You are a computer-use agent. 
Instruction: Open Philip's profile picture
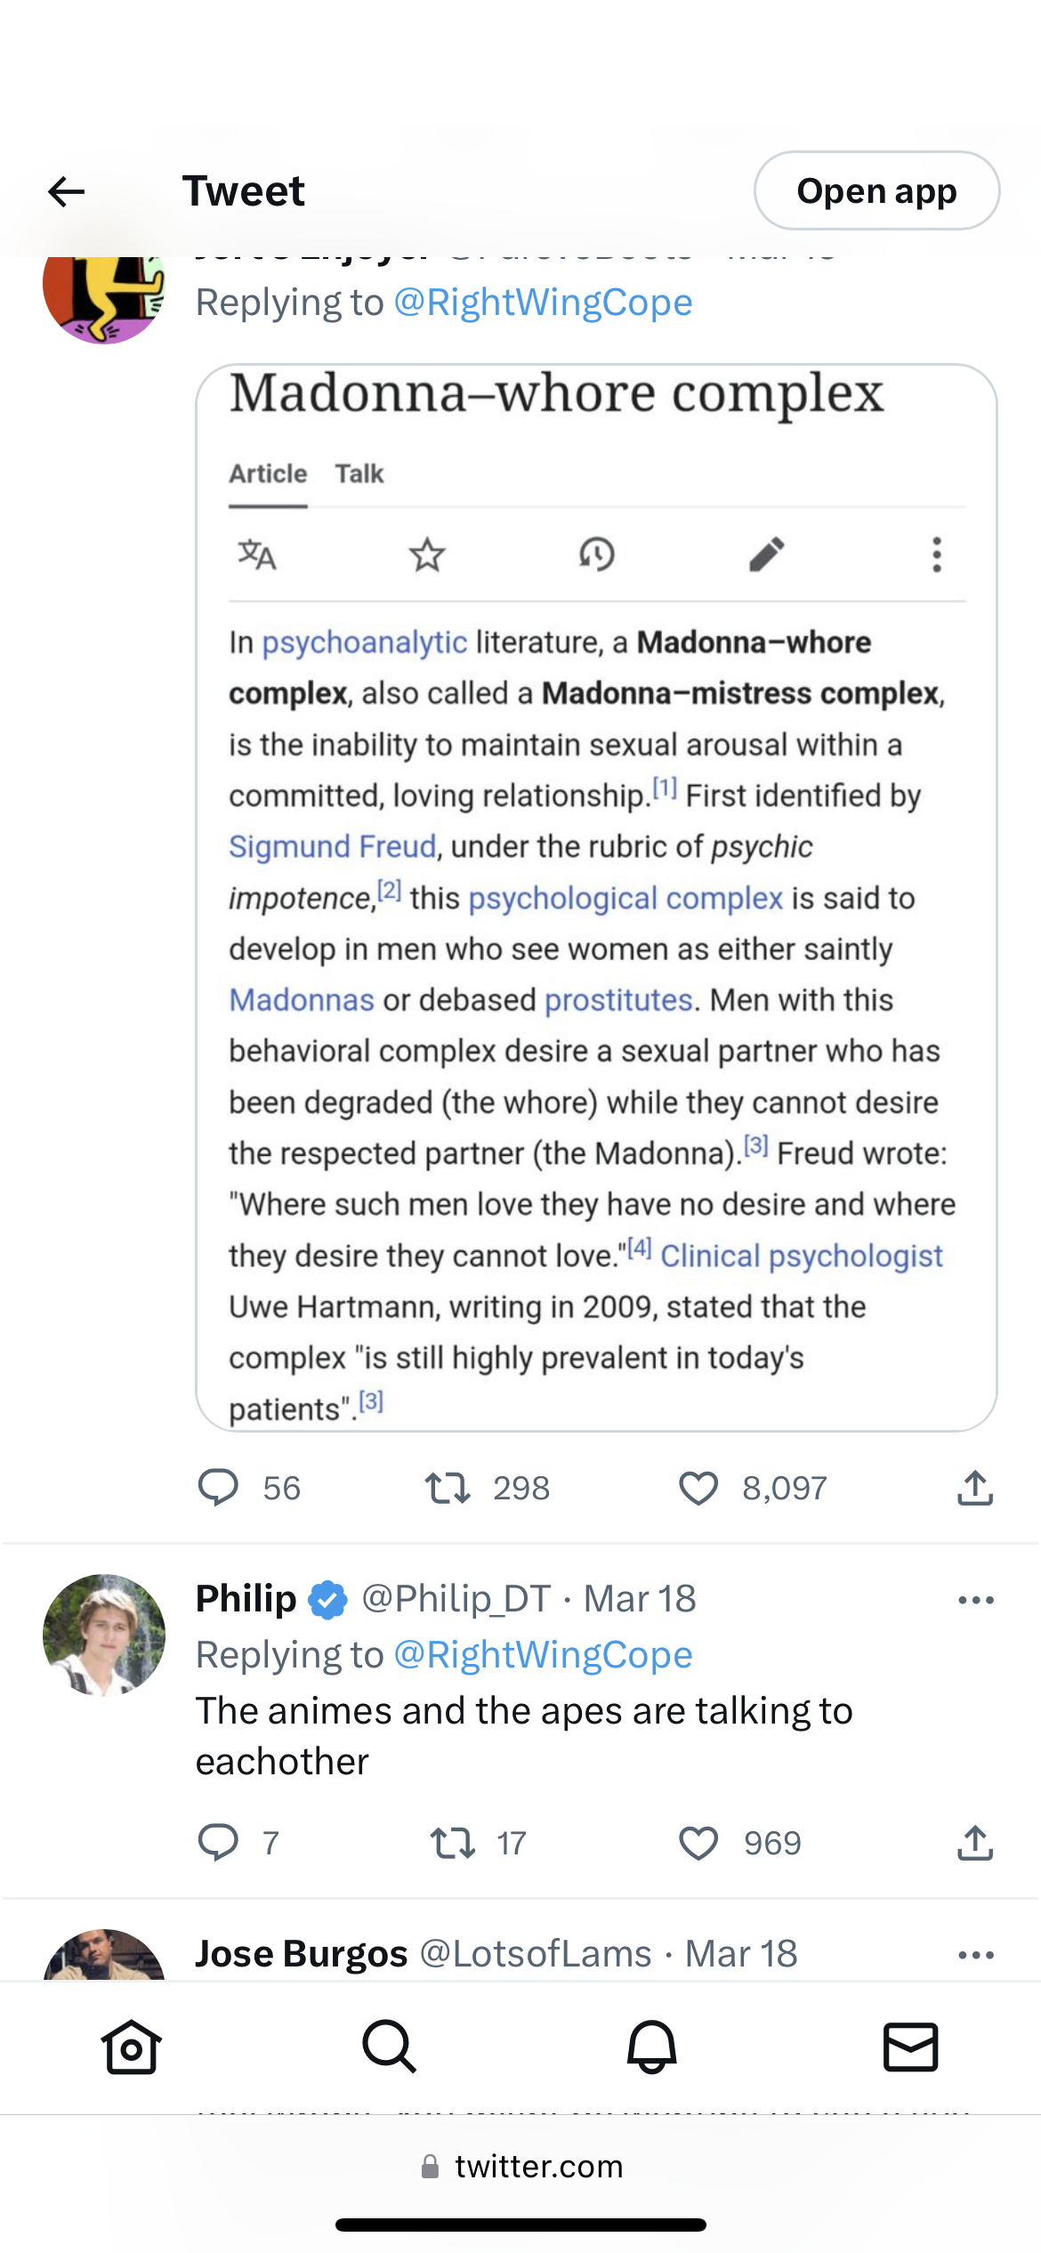pos(104,1635)
